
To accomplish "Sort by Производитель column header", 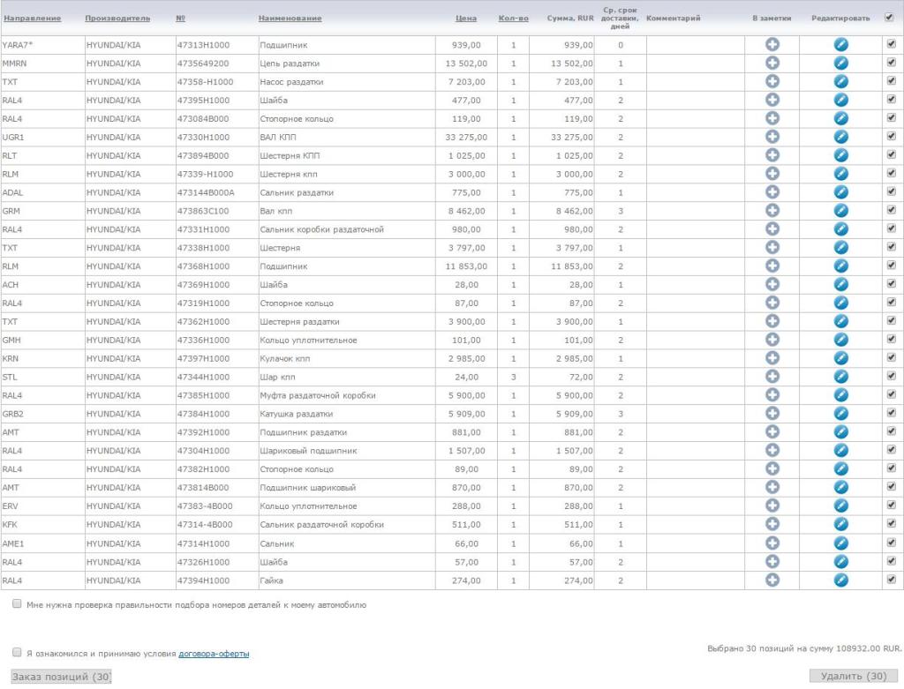I will pos(117,19).
